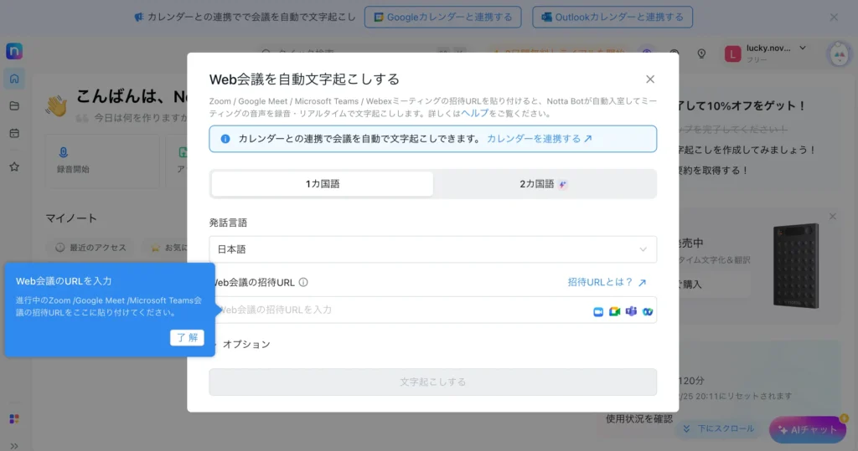Click the 録音開始 microphone card
858x451 pixels.
tap(102, 161)
